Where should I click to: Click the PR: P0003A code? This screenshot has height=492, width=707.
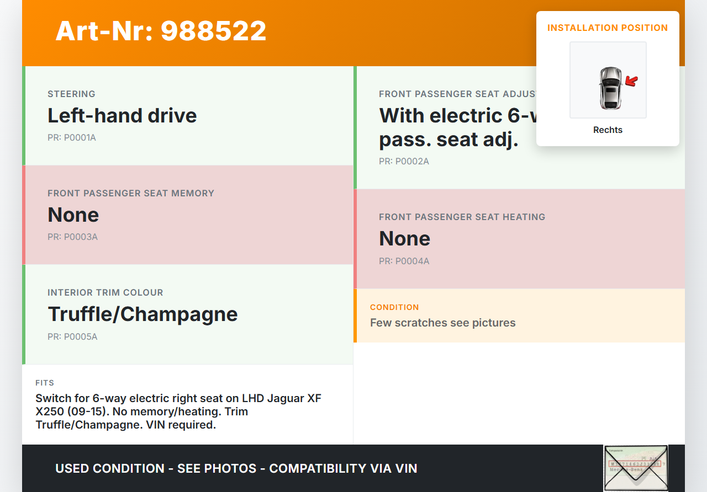[x=72, y=237]
